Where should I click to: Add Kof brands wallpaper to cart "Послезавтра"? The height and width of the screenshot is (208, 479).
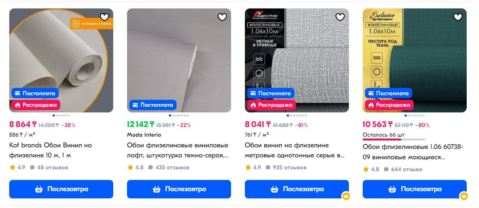tap(61, 189)
